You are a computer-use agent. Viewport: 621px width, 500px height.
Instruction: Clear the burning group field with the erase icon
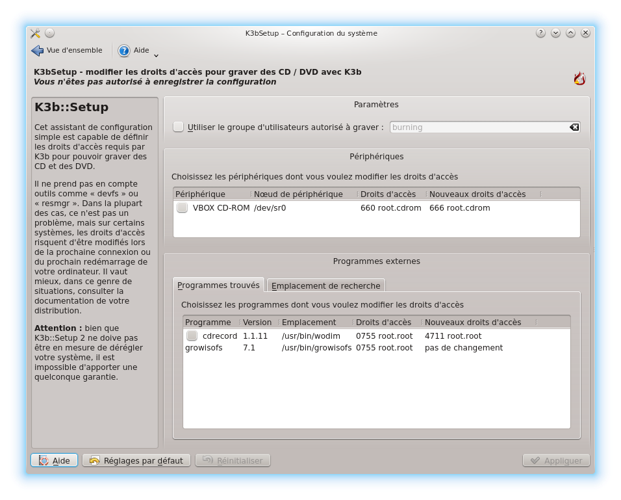(574, 127)
